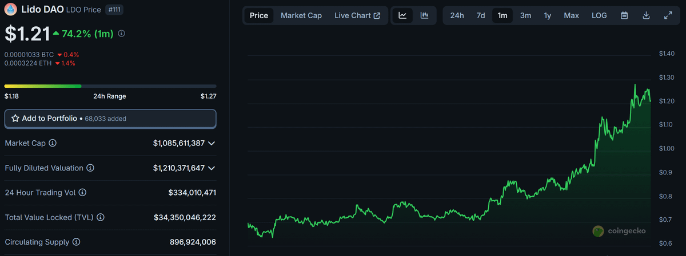This screenshot has width=686, height=256.
Task: Expand chart to fullscreen
Action: click(x=668, y=15)
